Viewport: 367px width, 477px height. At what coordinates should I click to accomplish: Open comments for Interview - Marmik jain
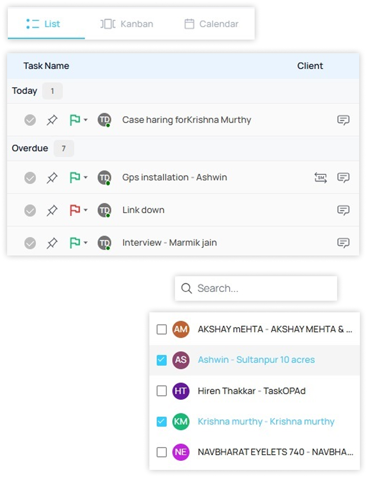[x=343, y=243]
